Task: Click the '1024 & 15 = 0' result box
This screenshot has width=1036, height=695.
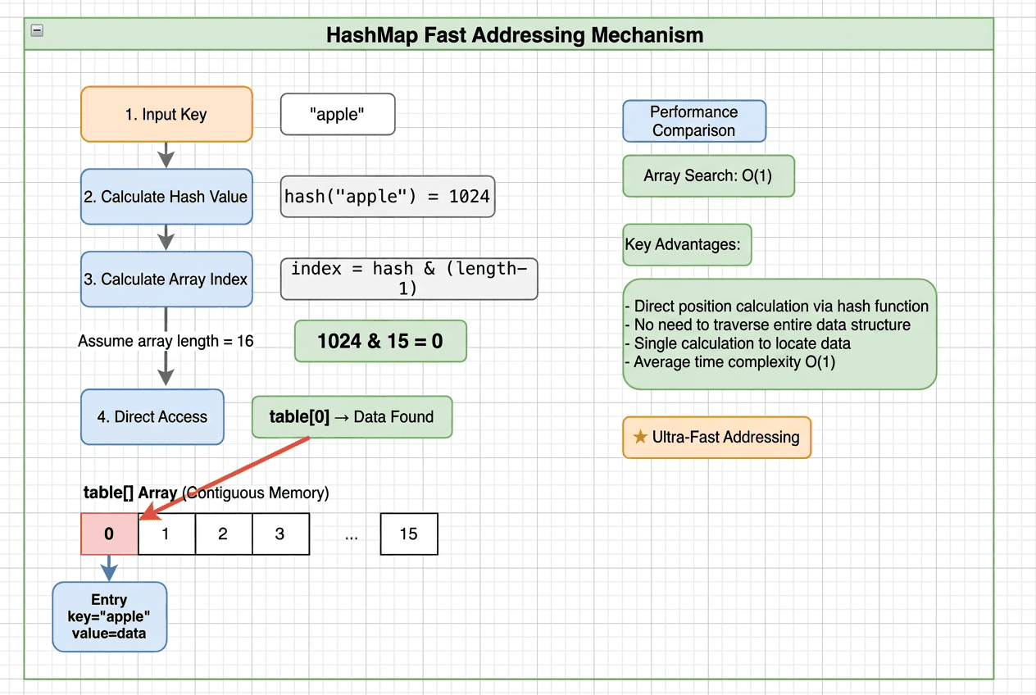Action: pos(380,341)
